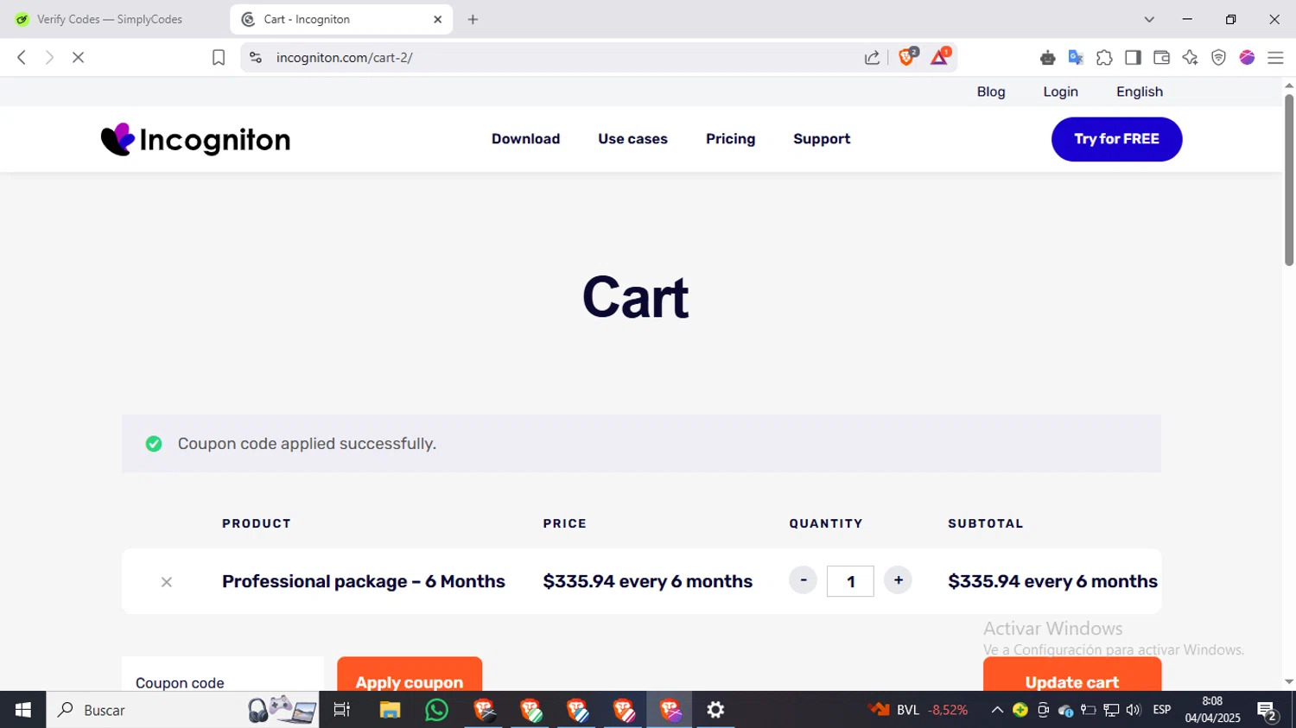Open profile avatar icon in toolbar

pyautogui.click(x=1247, y=57)
